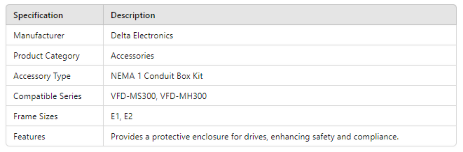Click the Description column header
This screenshot has width=463, height=152.
133,16
